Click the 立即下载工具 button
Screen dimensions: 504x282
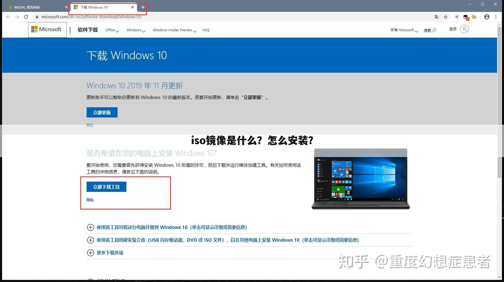pyautogui.click(x=106, y=187)
